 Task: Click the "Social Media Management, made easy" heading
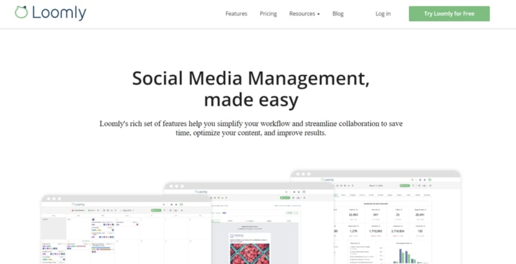[251, 89]
